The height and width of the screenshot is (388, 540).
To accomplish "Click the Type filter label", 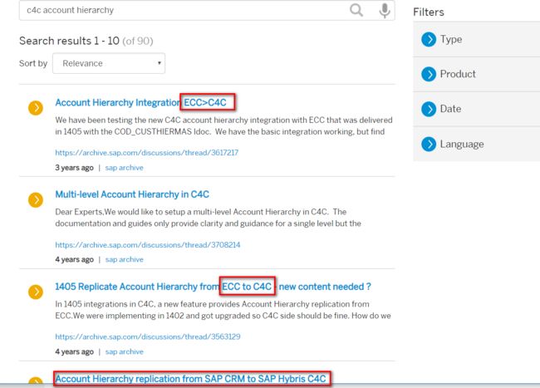I will click(451, 39).
